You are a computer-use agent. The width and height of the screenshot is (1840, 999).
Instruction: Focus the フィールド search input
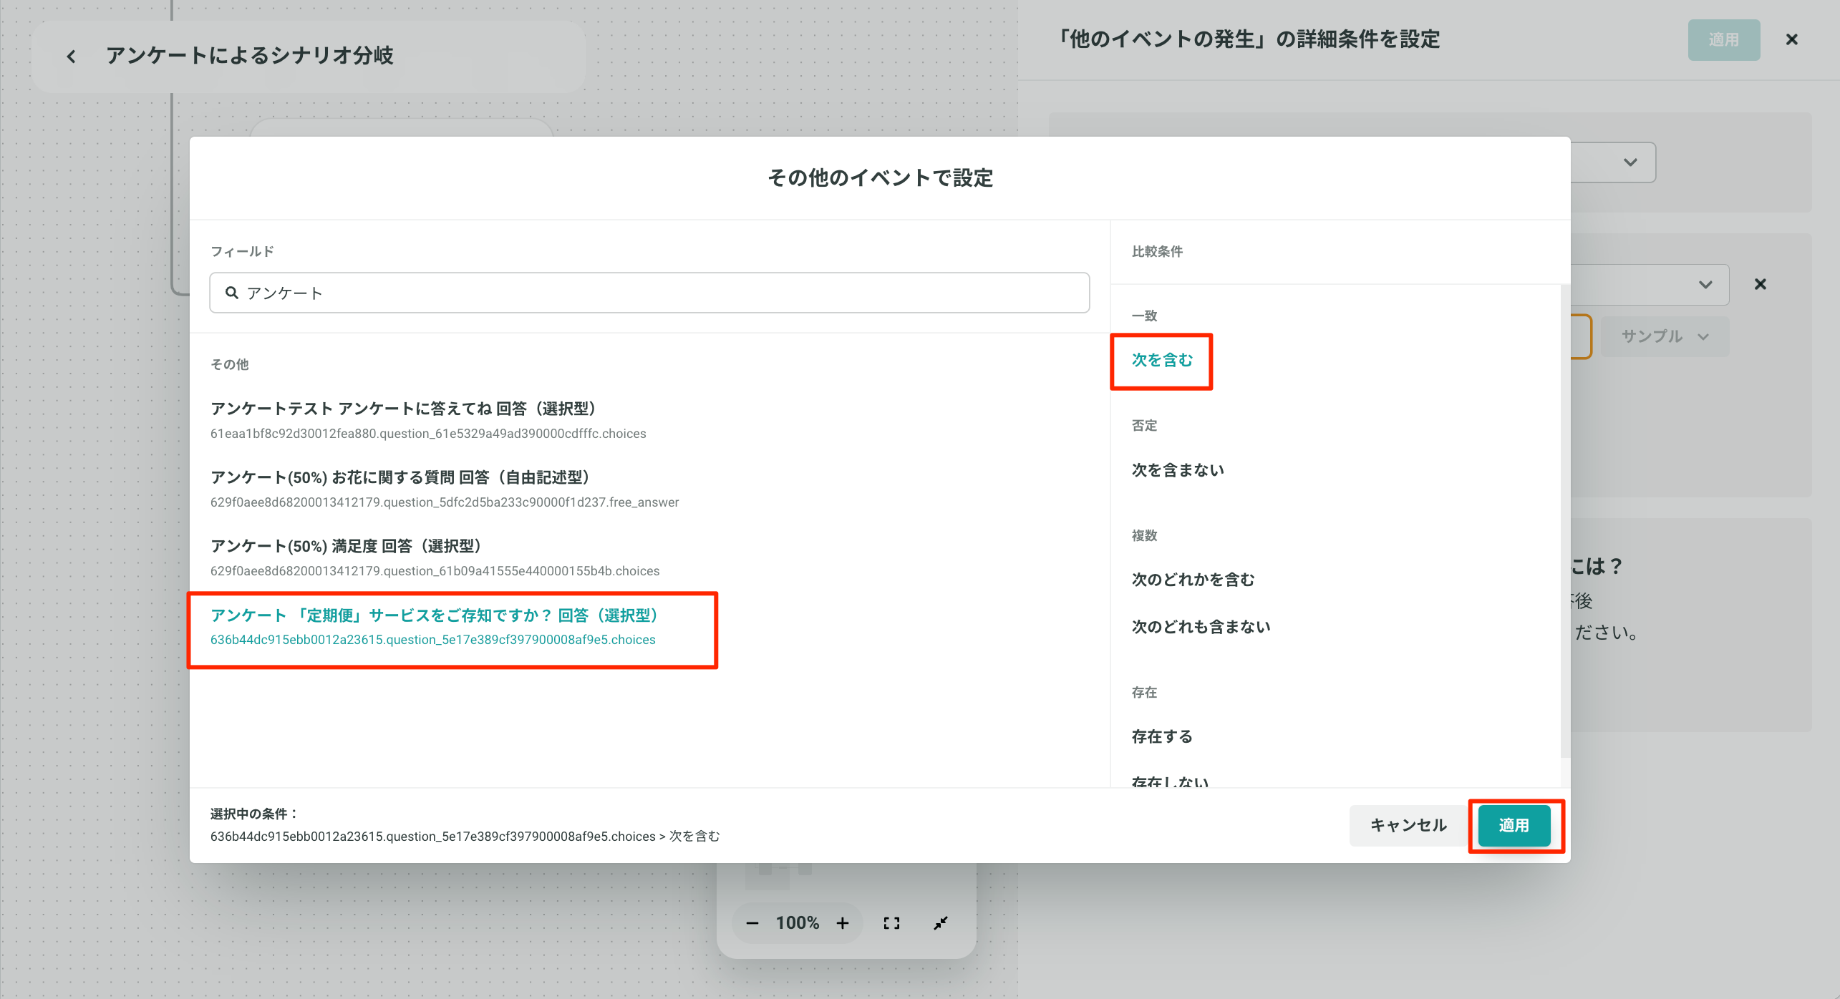649,293
